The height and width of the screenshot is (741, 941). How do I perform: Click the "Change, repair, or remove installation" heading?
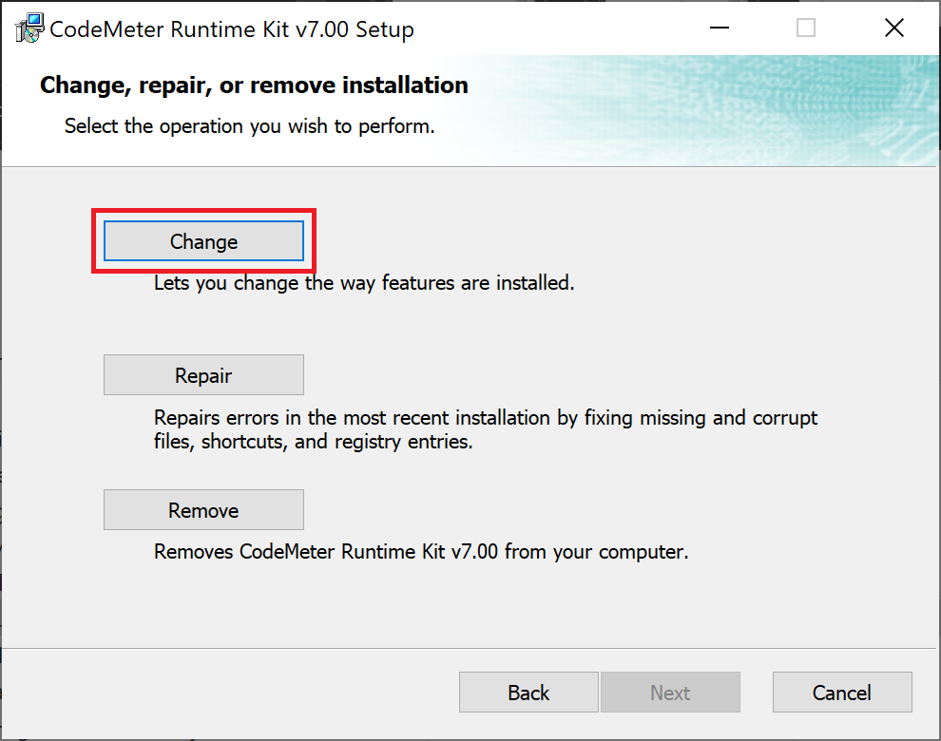254,85
